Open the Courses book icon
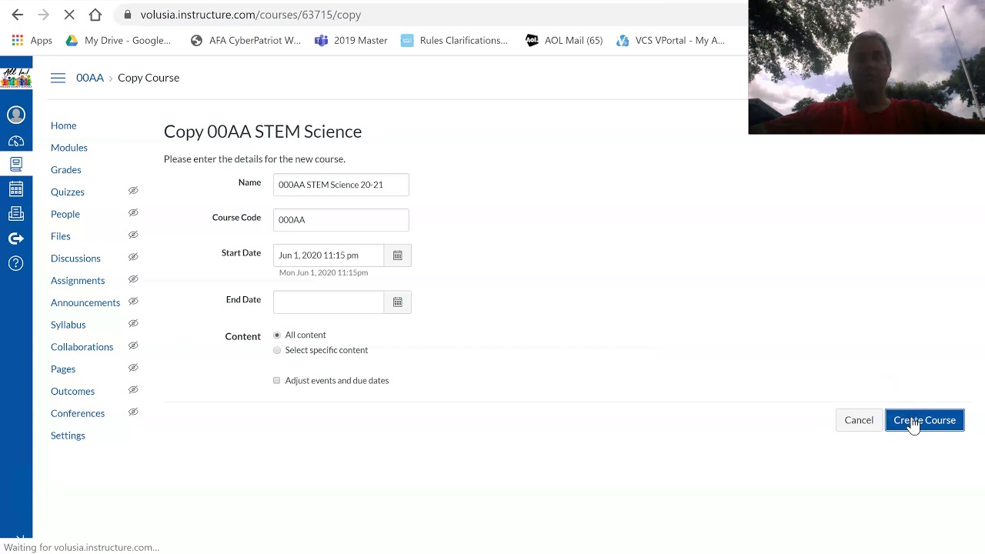 pos(16,164)
